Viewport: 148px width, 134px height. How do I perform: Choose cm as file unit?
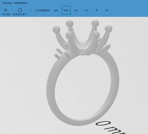pyautogui.click(x=76, y=10)
